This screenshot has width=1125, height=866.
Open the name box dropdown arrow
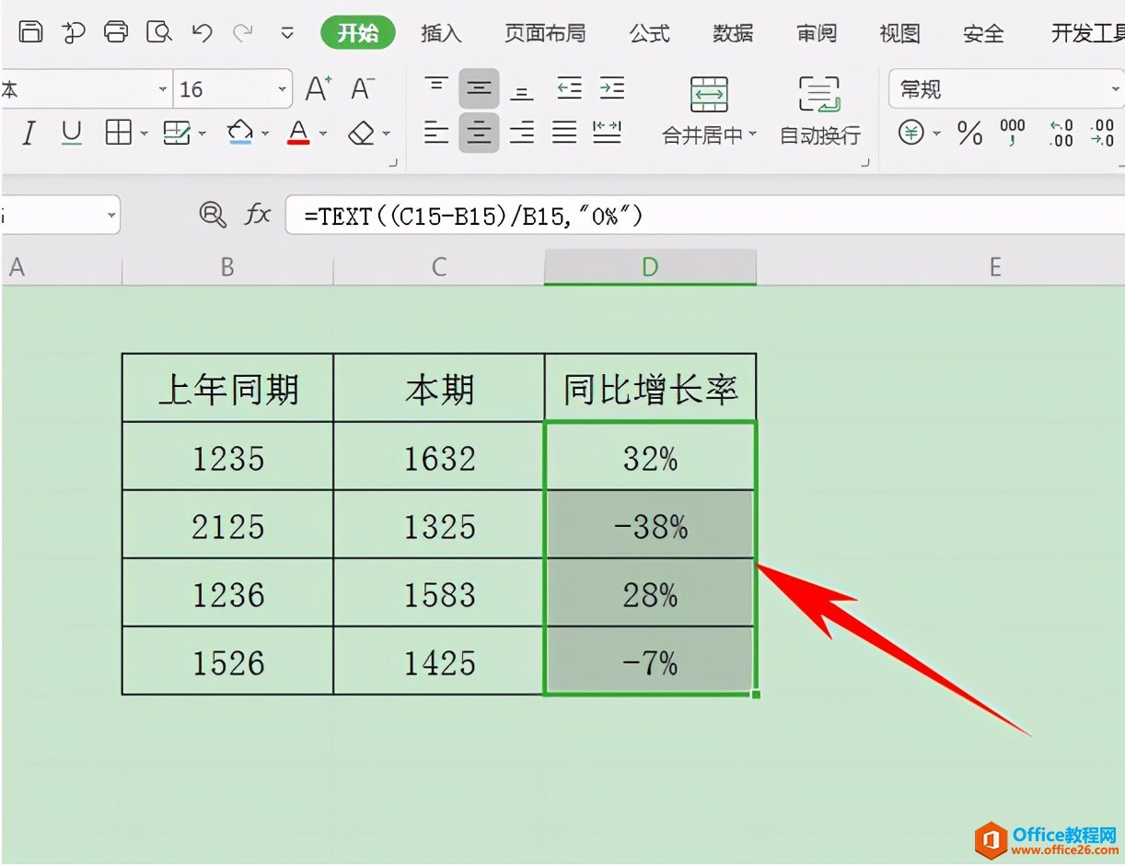click(x=111, y=216)
